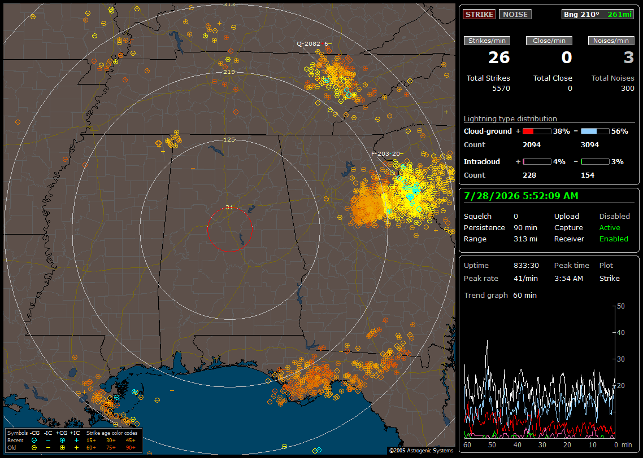Screen dimensions: 643x458
Task: Click the noises per minute value 3
Action: (629, 58)
